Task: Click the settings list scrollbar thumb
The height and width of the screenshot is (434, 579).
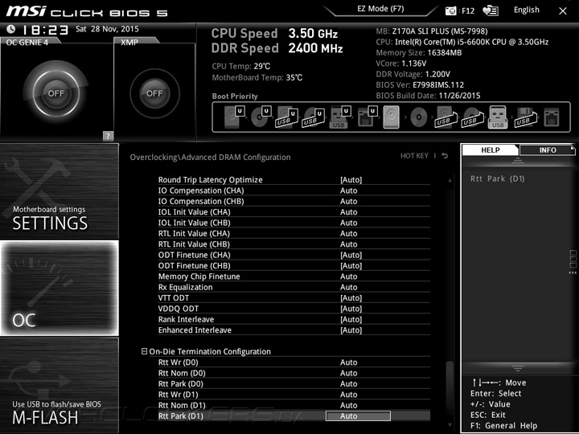Action: 450,384
